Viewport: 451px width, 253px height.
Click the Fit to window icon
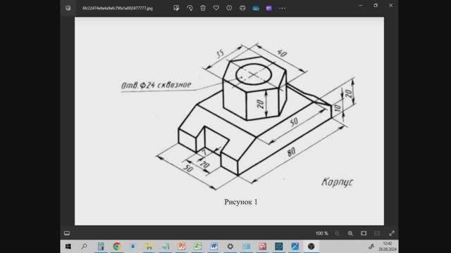pos(364,233)
